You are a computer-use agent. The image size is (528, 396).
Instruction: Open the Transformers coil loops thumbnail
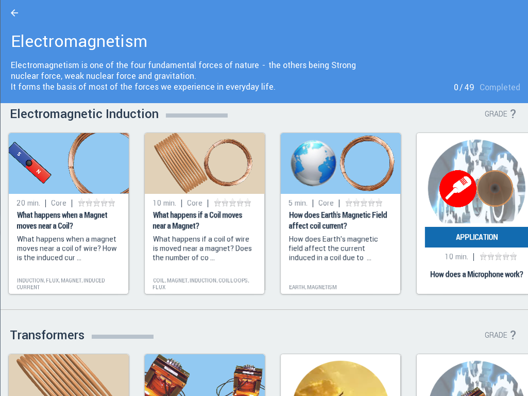tap(69, 375)
